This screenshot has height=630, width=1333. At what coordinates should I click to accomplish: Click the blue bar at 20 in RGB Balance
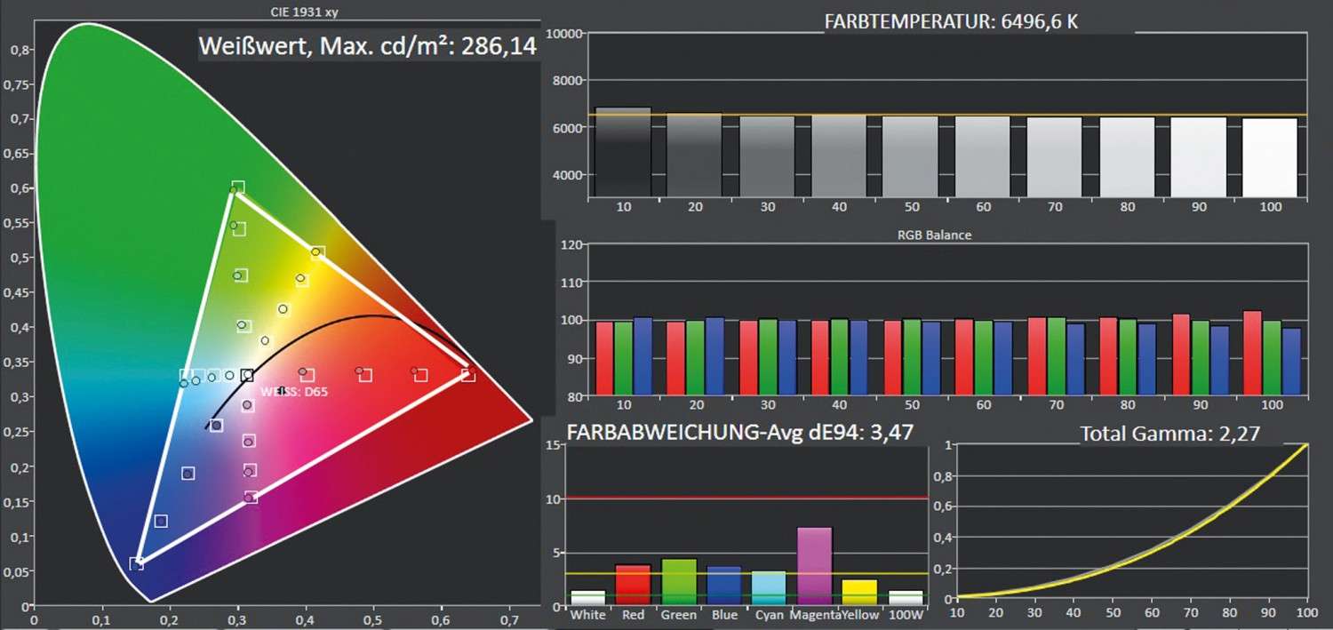(714, 356)
